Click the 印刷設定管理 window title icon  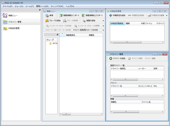click(x=108, y=11)
